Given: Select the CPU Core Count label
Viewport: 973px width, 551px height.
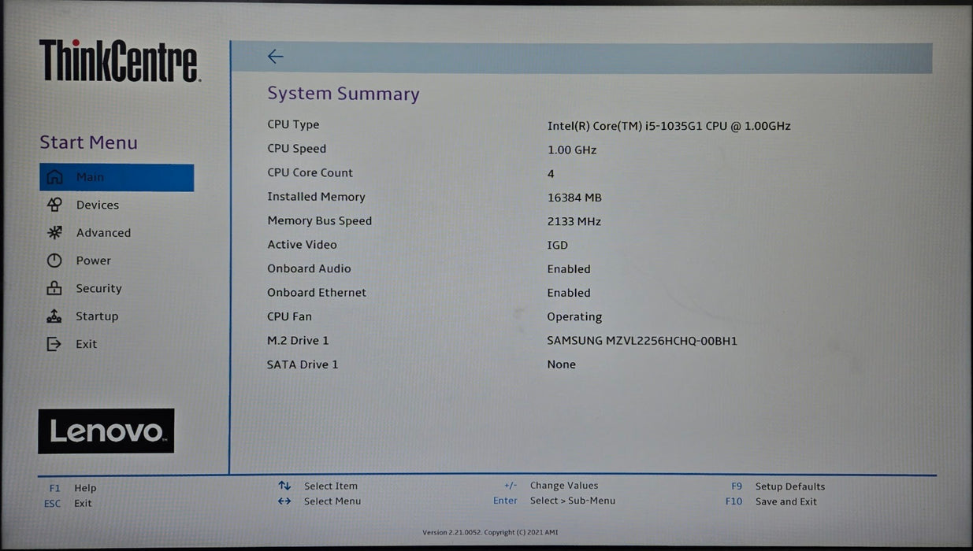Looking at the screenshot, I should [x=310, y=172].
